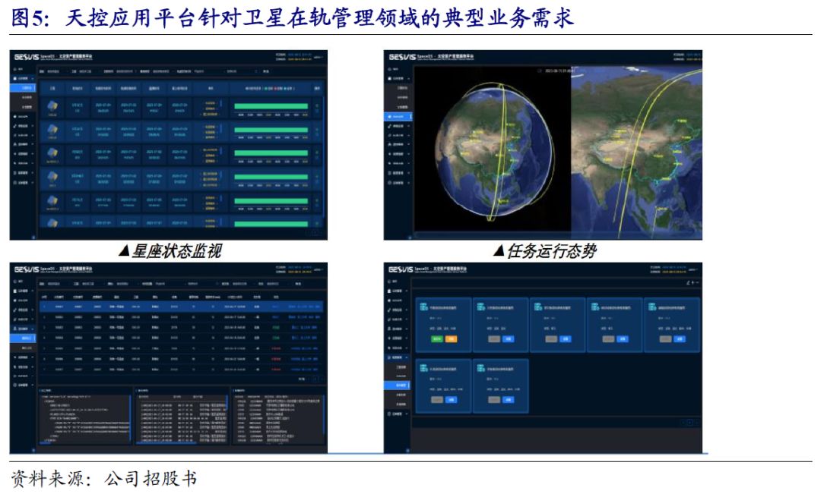The image size is (821, 494).
Task: Click the server icon on first service card
Action: pyautogui.click(x=423, y=307)
